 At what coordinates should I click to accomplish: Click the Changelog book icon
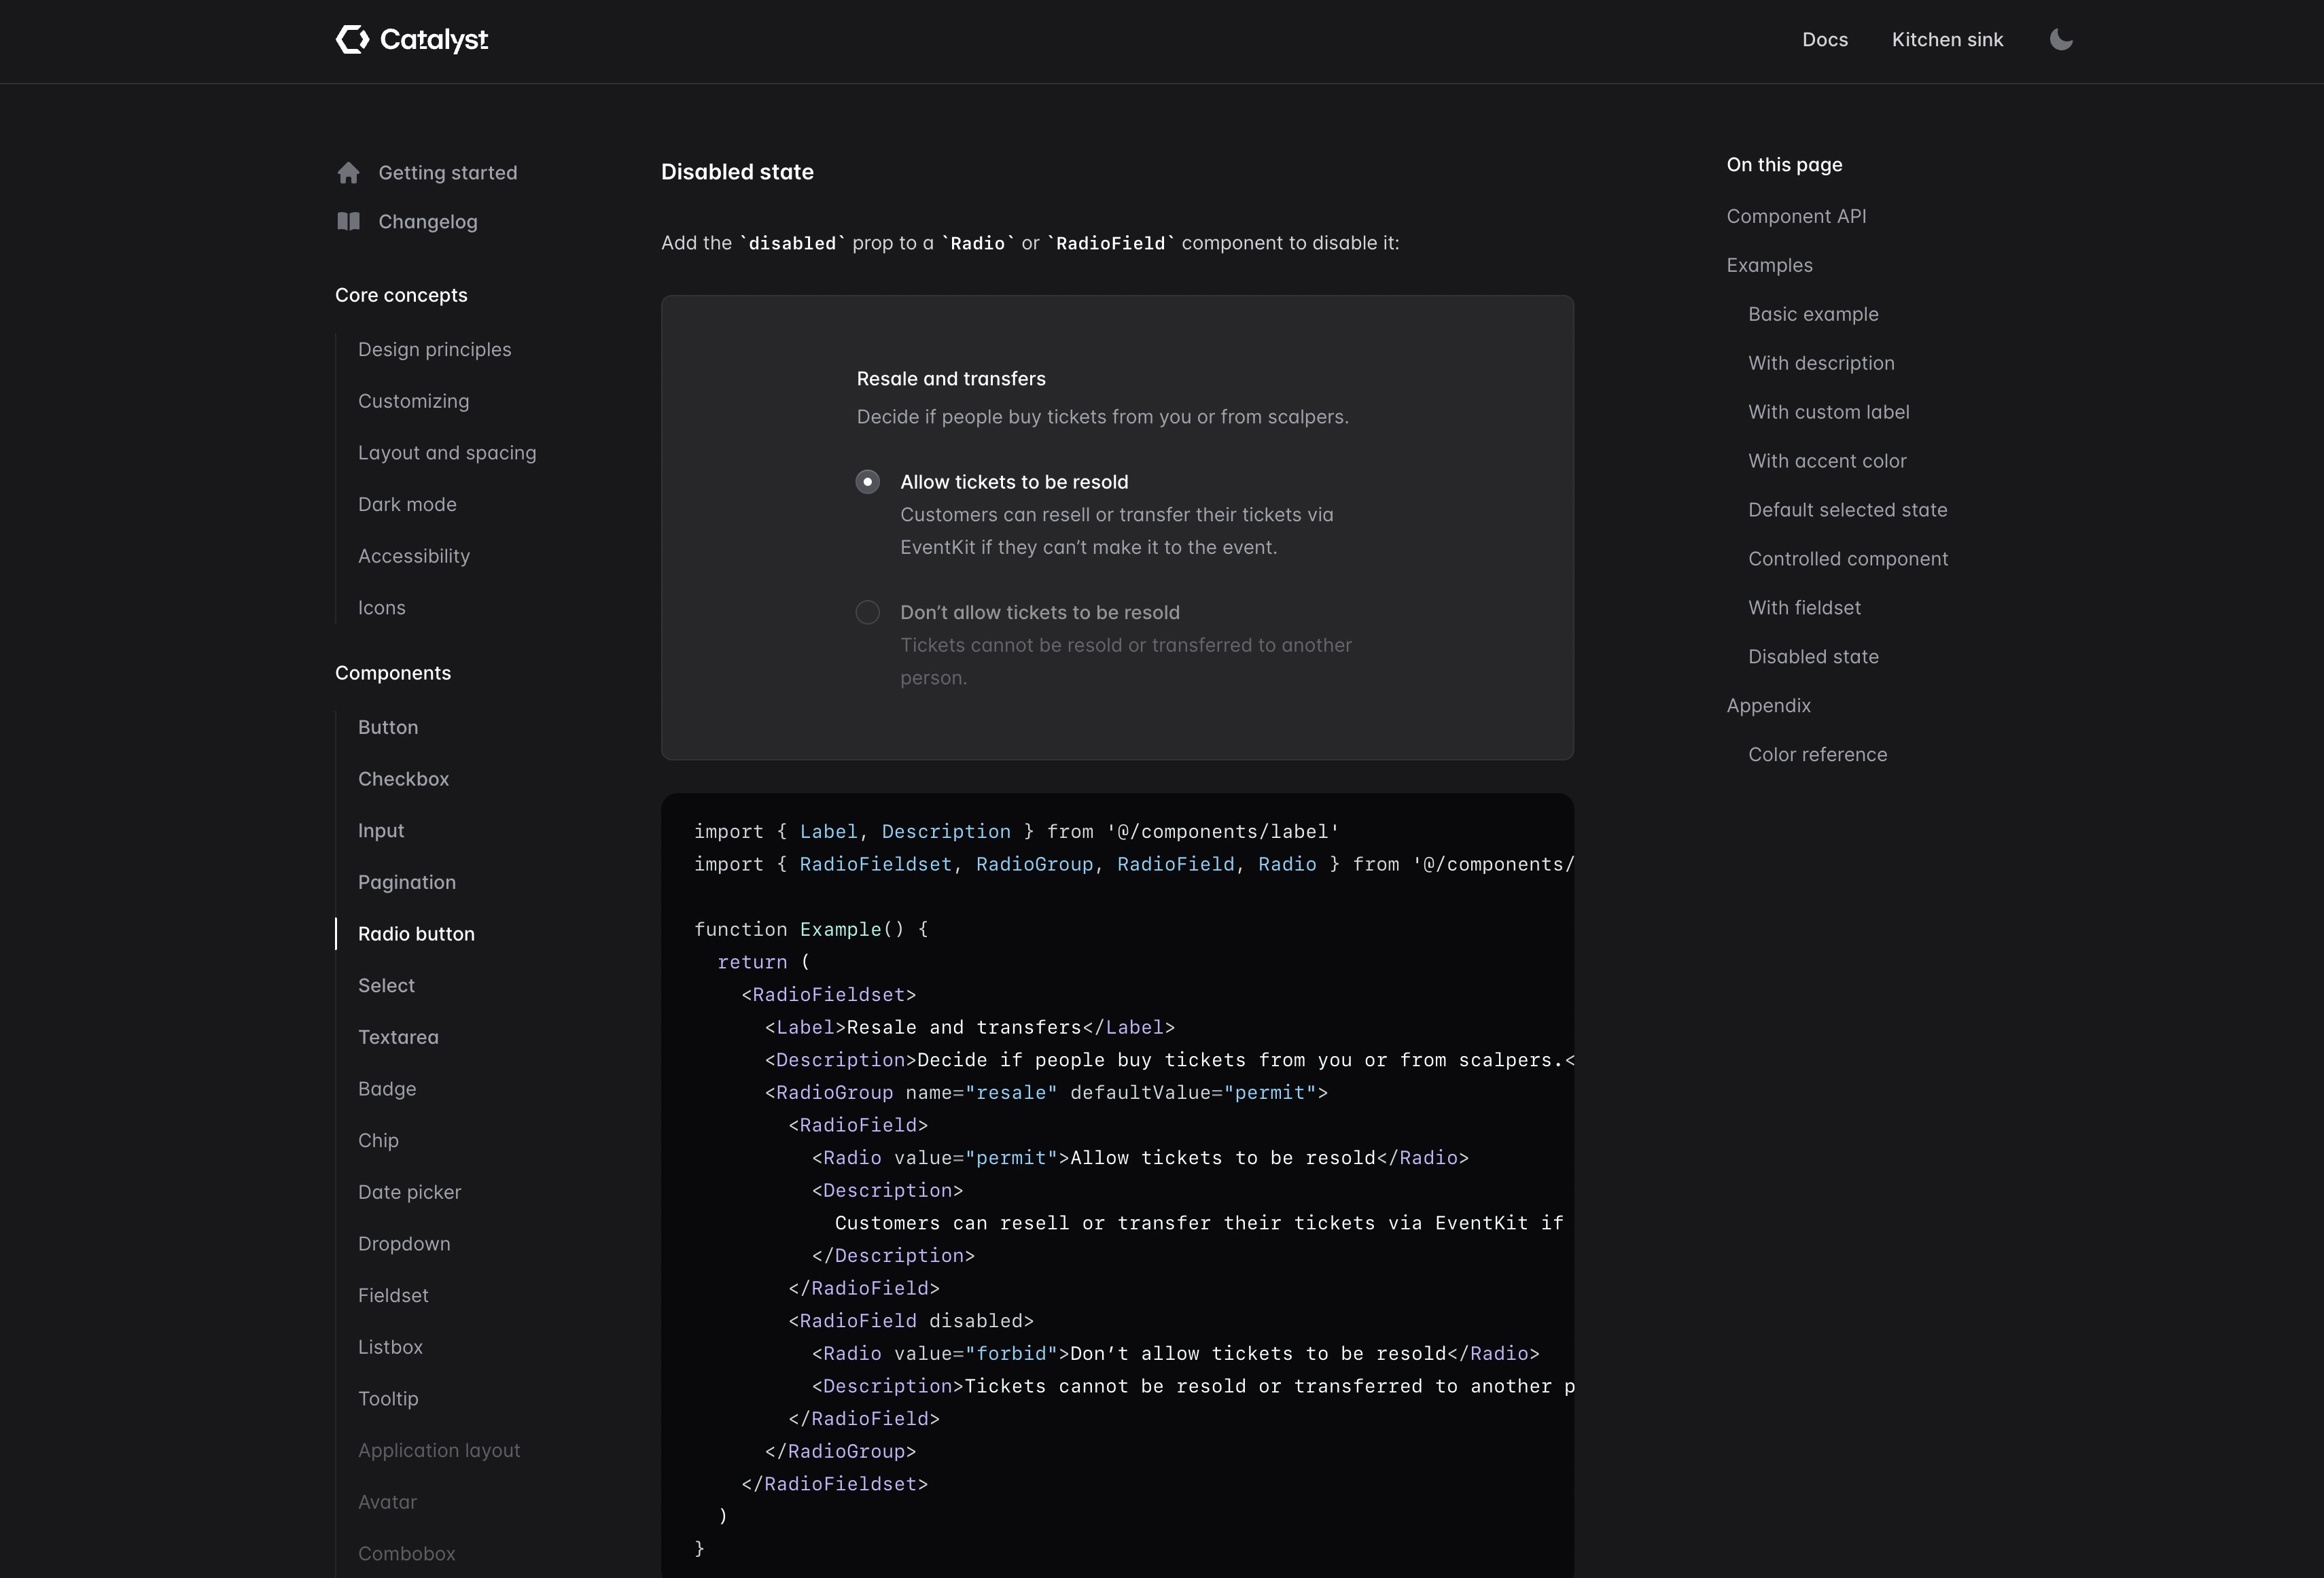pyautogui.click(x=348, y=222)
